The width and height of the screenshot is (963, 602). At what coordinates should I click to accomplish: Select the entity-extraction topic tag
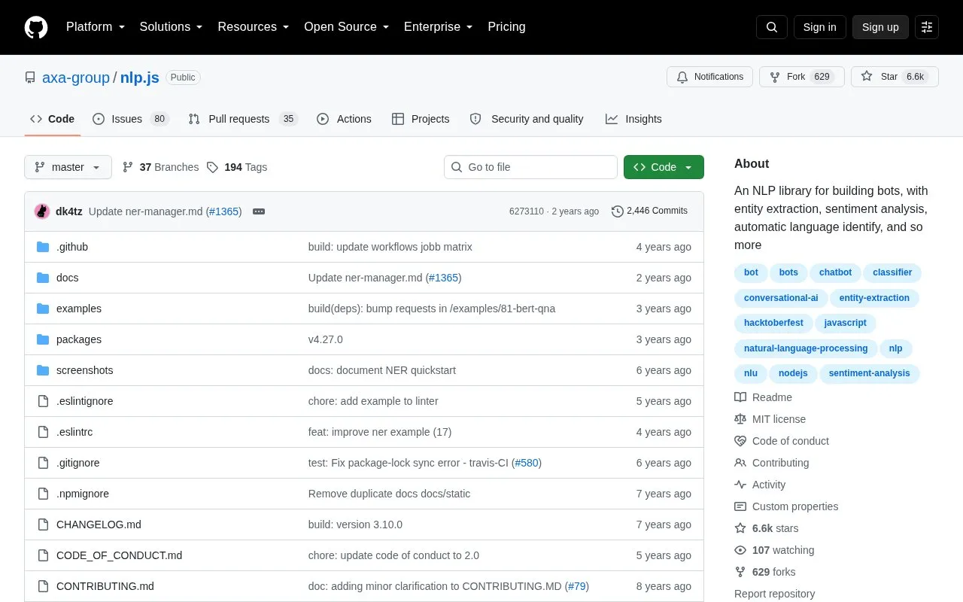pyautogui.click(x=874, y=298)
